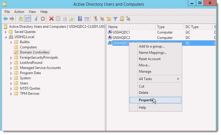Click the Properties sheet toolbar icon
The height and width of the screenshot is (135, 221).
(x=58, y=19)
